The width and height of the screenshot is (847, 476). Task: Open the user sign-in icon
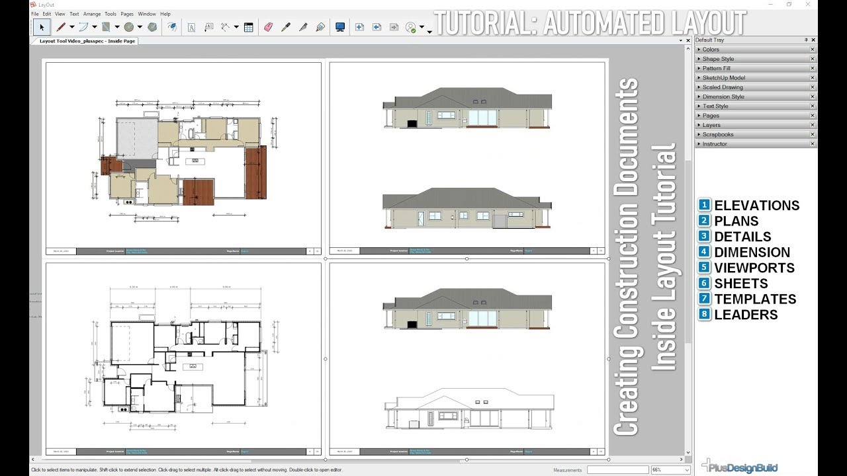click(411, 27)
